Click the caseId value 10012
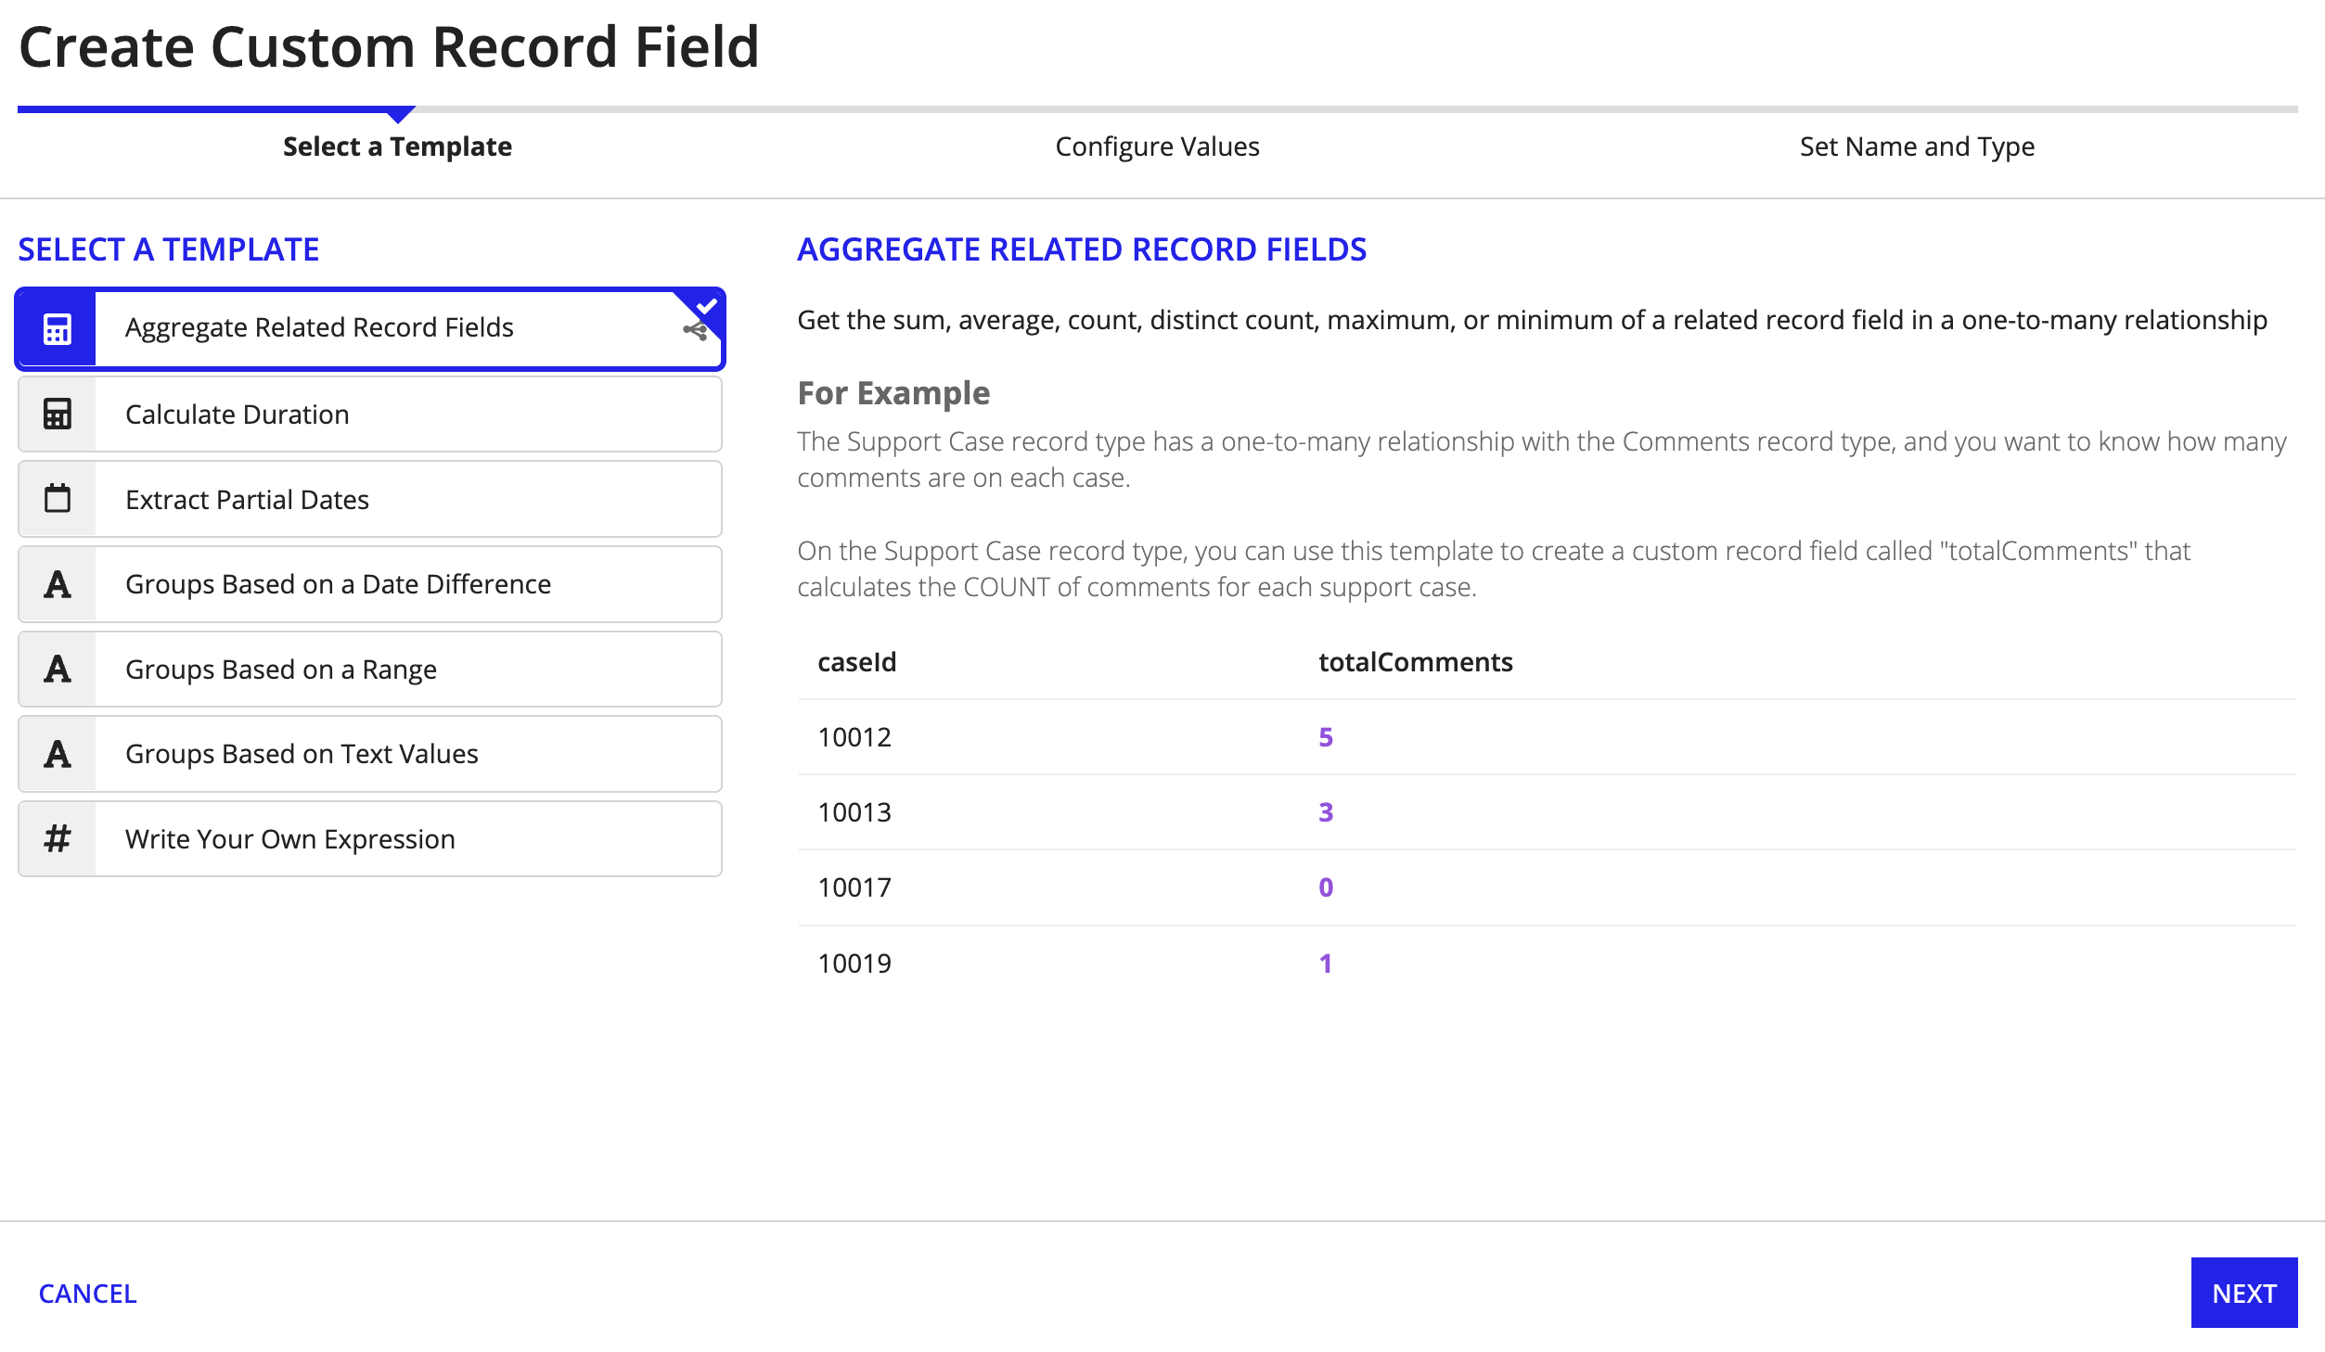 (x=854, y=737)
